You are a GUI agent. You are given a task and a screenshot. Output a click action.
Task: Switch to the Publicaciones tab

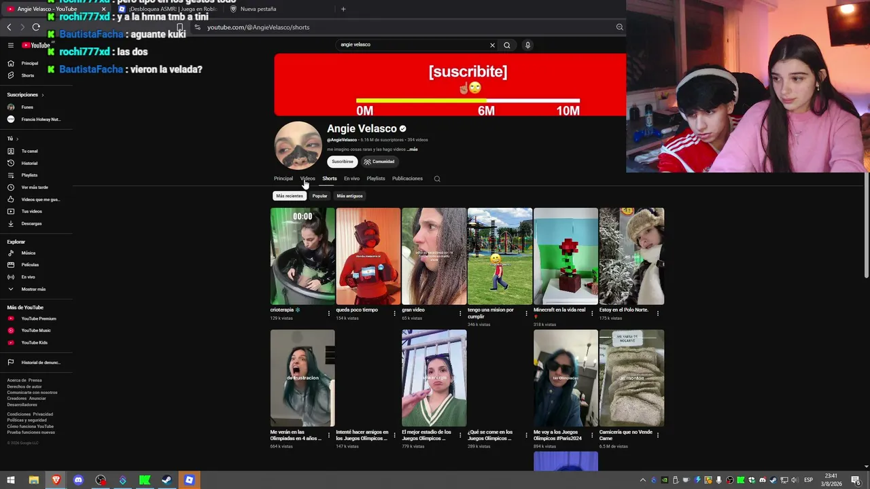click(407, 179)
